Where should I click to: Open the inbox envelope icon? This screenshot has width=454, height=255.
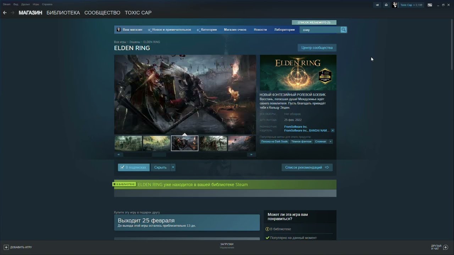click(386, 5)
